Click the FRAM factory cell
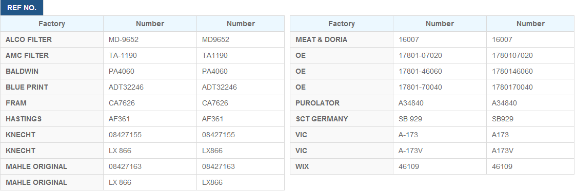 pos(52,103)
